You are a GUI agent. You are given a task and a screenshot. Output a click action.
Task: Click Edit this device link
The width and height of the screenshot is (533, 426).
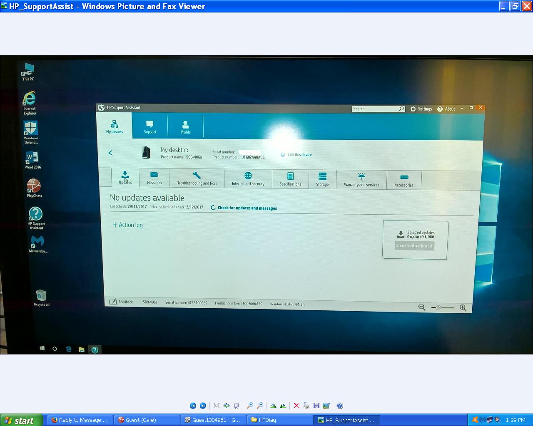click(x=296, y=154)
